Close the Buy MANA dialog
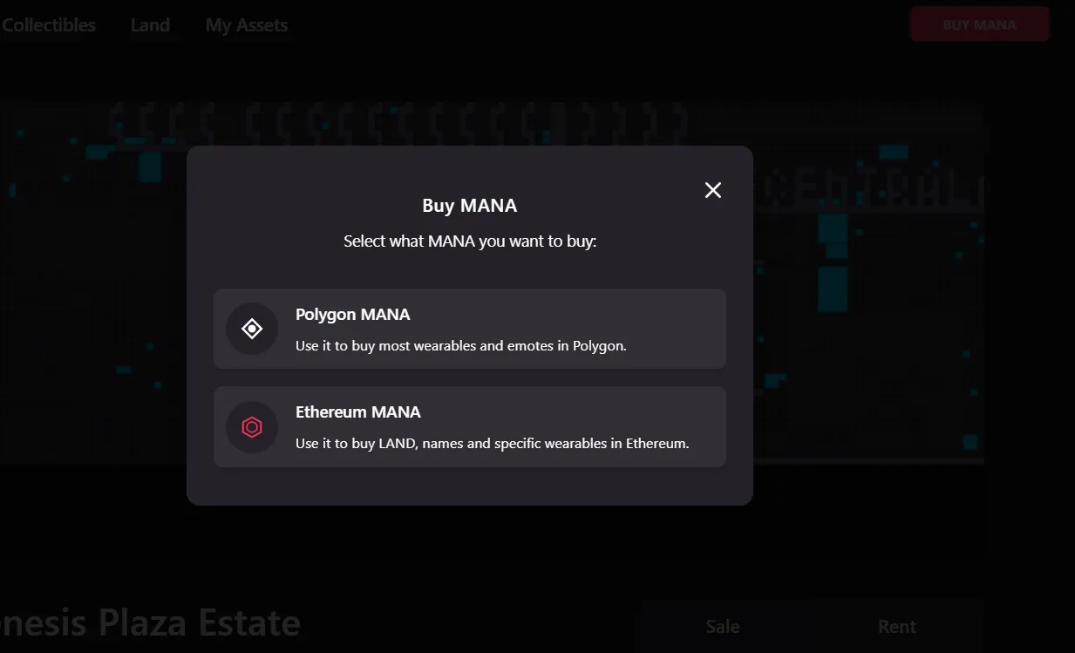 (x=713, y=190)
